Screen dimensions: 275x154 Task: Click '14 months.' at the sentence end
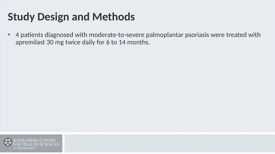point(134,42)
